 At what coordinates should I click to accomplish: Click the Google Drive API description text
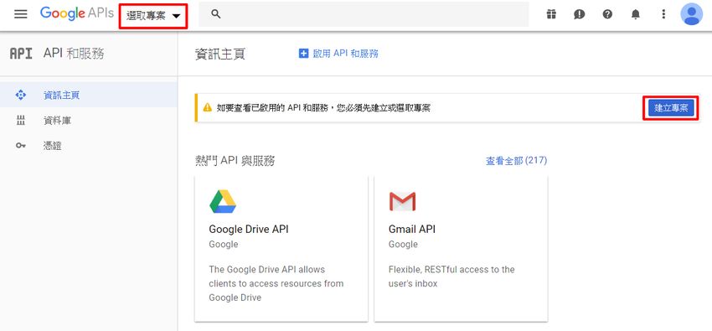click(x=276, y=283)
